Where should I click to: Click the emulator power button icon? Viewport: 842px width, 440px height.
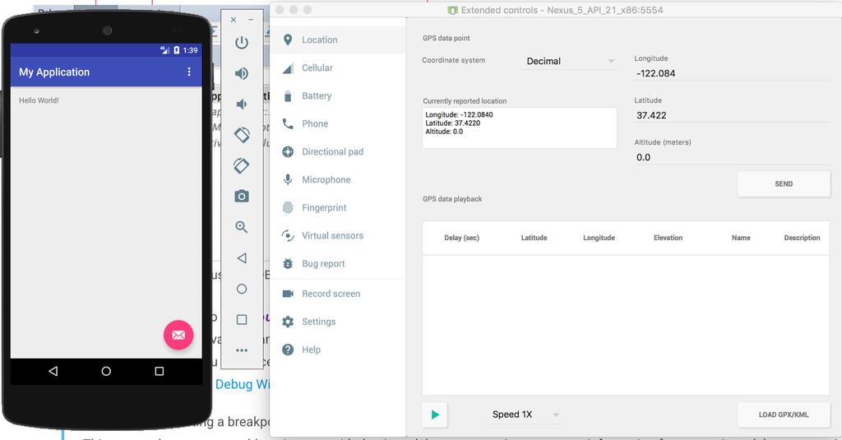pyautogui.click(x=242, y=43)
